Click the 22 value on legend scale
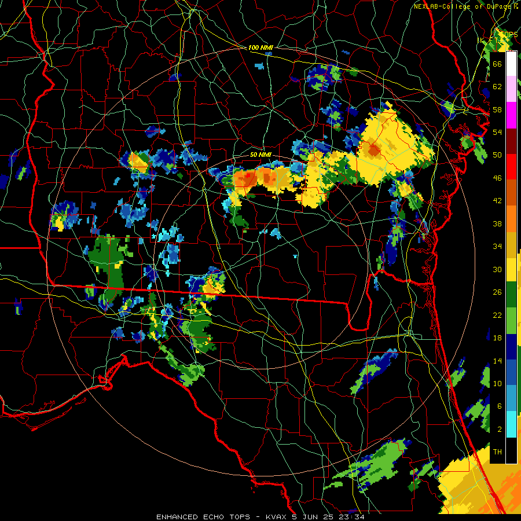This screenshot has width=521, height=521. [497, 315]
